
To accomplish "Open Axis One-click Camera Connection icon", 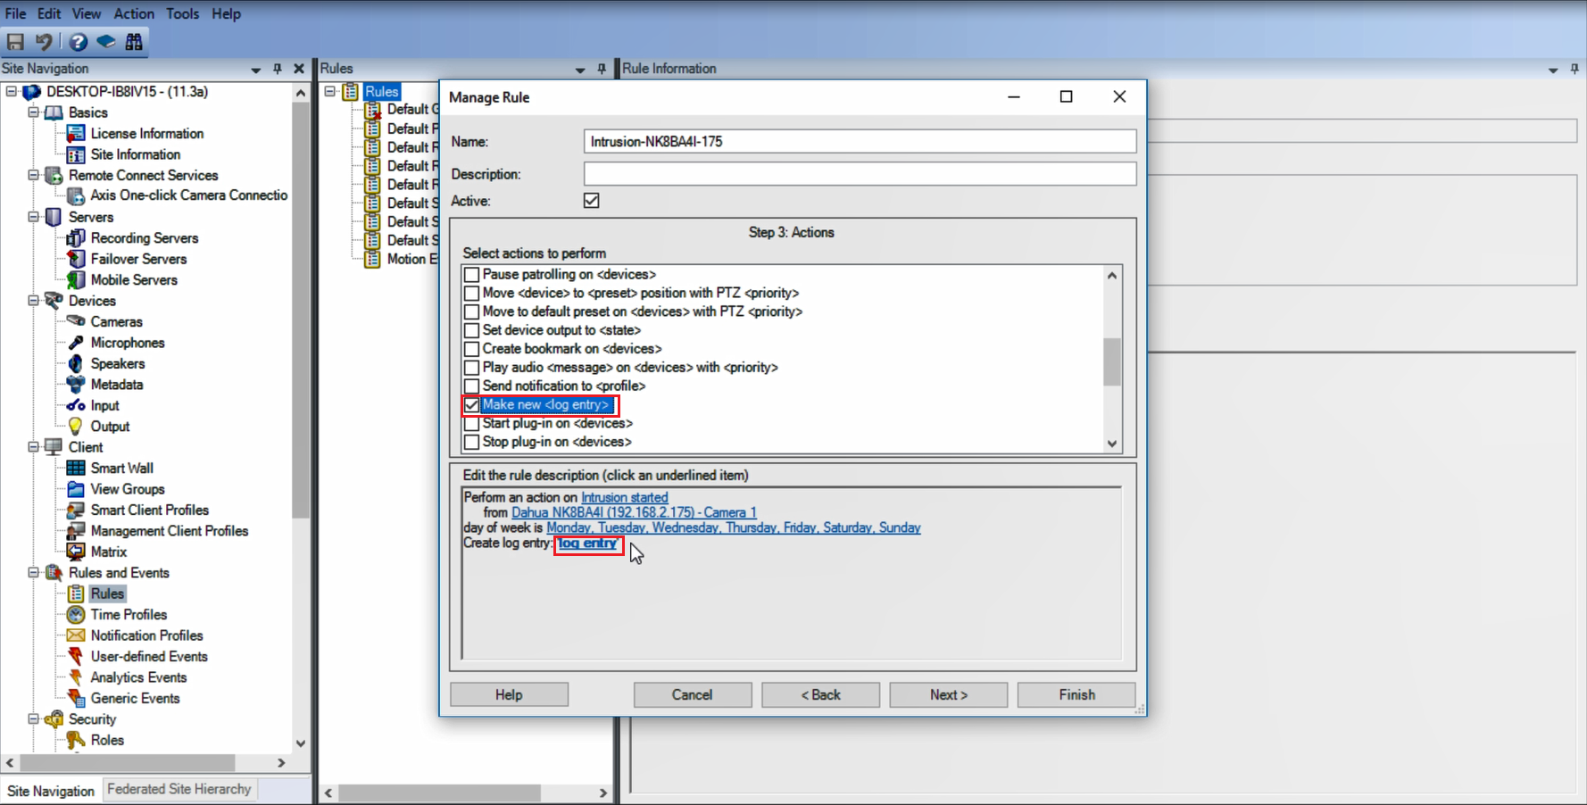I will point(76,195).
